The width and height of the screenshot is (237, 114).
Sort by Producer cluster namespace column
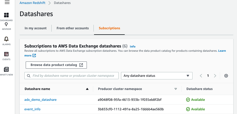(176, 89)
